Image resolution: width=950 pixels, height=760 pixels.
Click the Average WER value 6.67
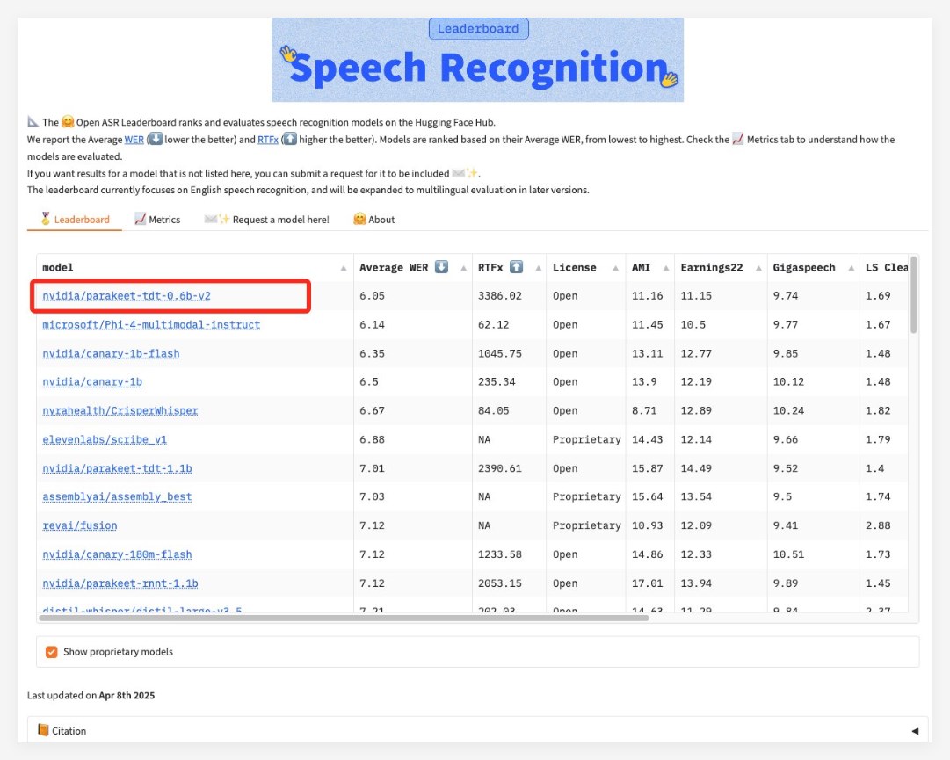(372, 411)
